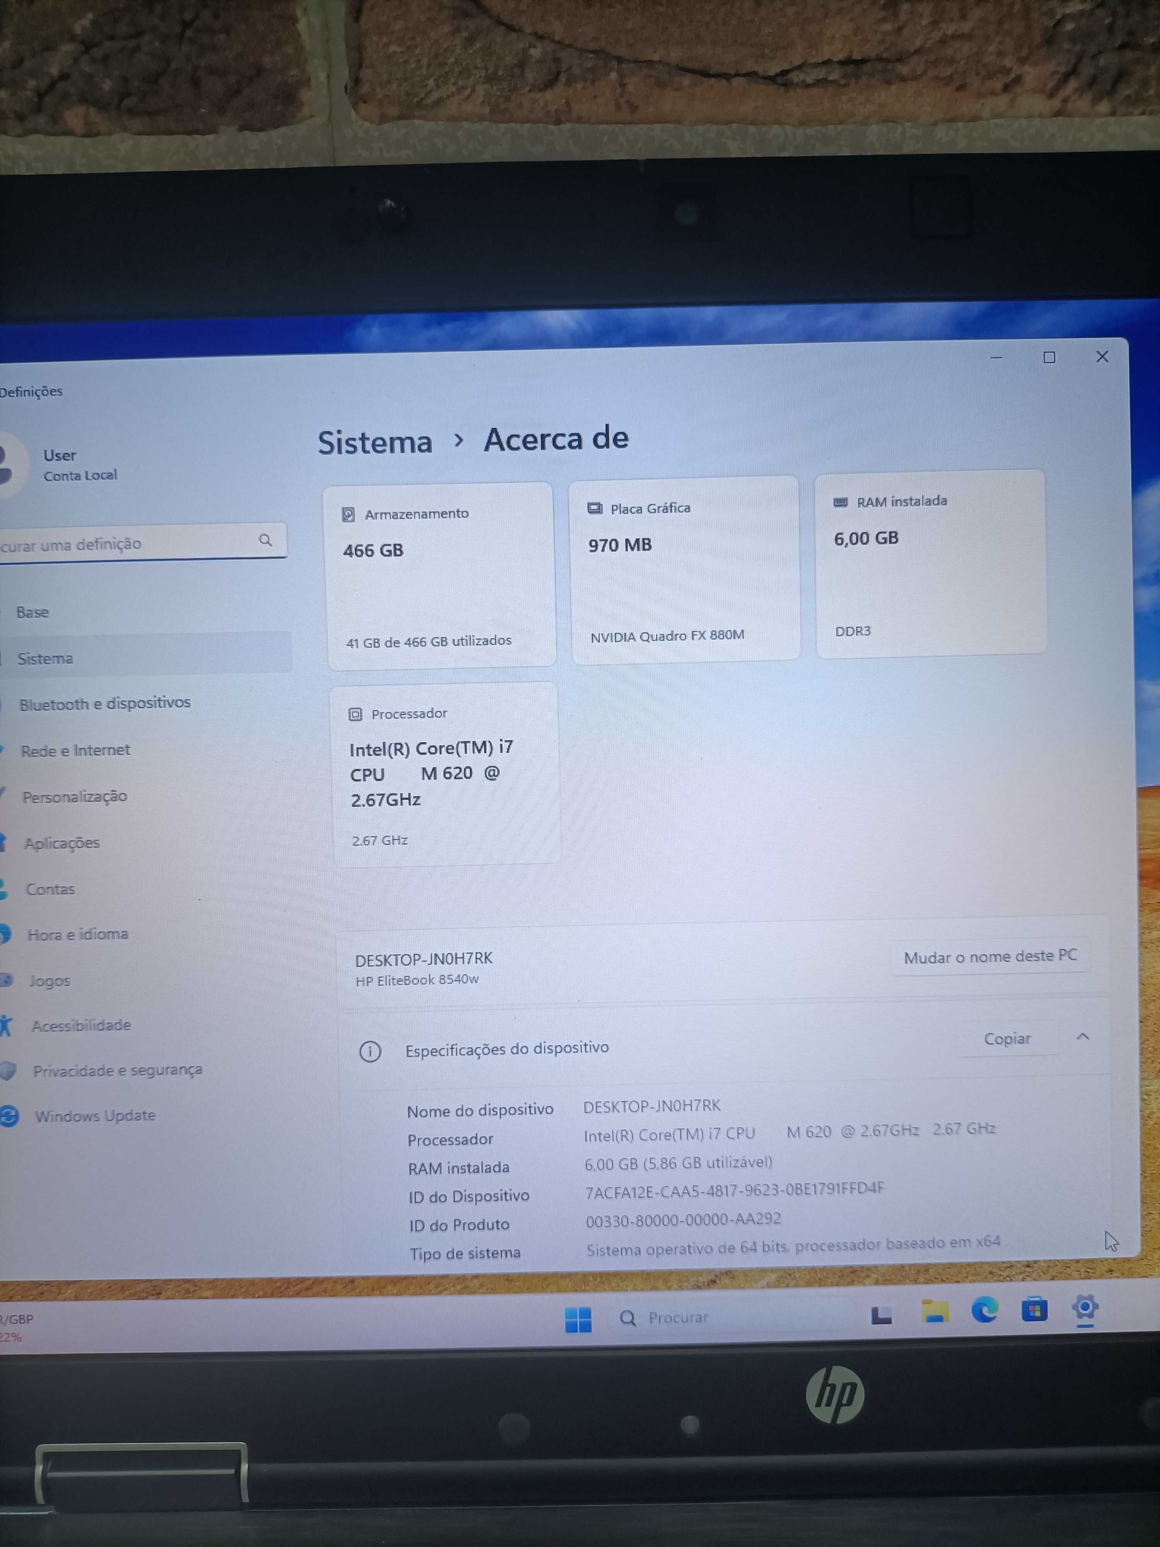
Task: Collapse the Especificações do dispositivo section
Action: click(1082, 1036)
